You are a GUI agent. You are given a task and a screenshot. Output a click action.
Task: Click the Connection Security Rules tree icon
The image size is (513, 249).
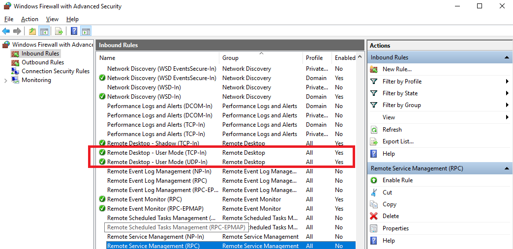coord(15,71)
